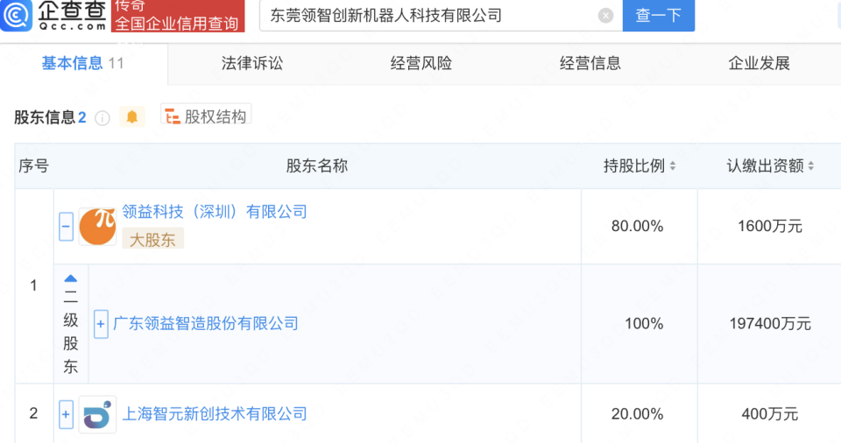Open the 经营风险 tab

pos(421,63)
